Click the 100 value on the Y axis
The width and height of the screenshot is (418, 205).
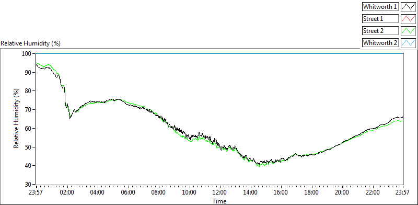pyautogui.click(x=27, y=54)
